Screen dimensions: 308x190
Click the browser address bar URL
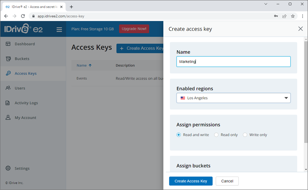(x=61, y=16)
